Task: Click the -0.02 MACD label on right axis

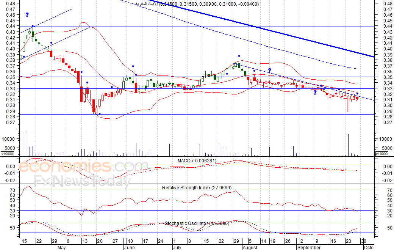Action: pyautogui.click(x=387, y=180)
